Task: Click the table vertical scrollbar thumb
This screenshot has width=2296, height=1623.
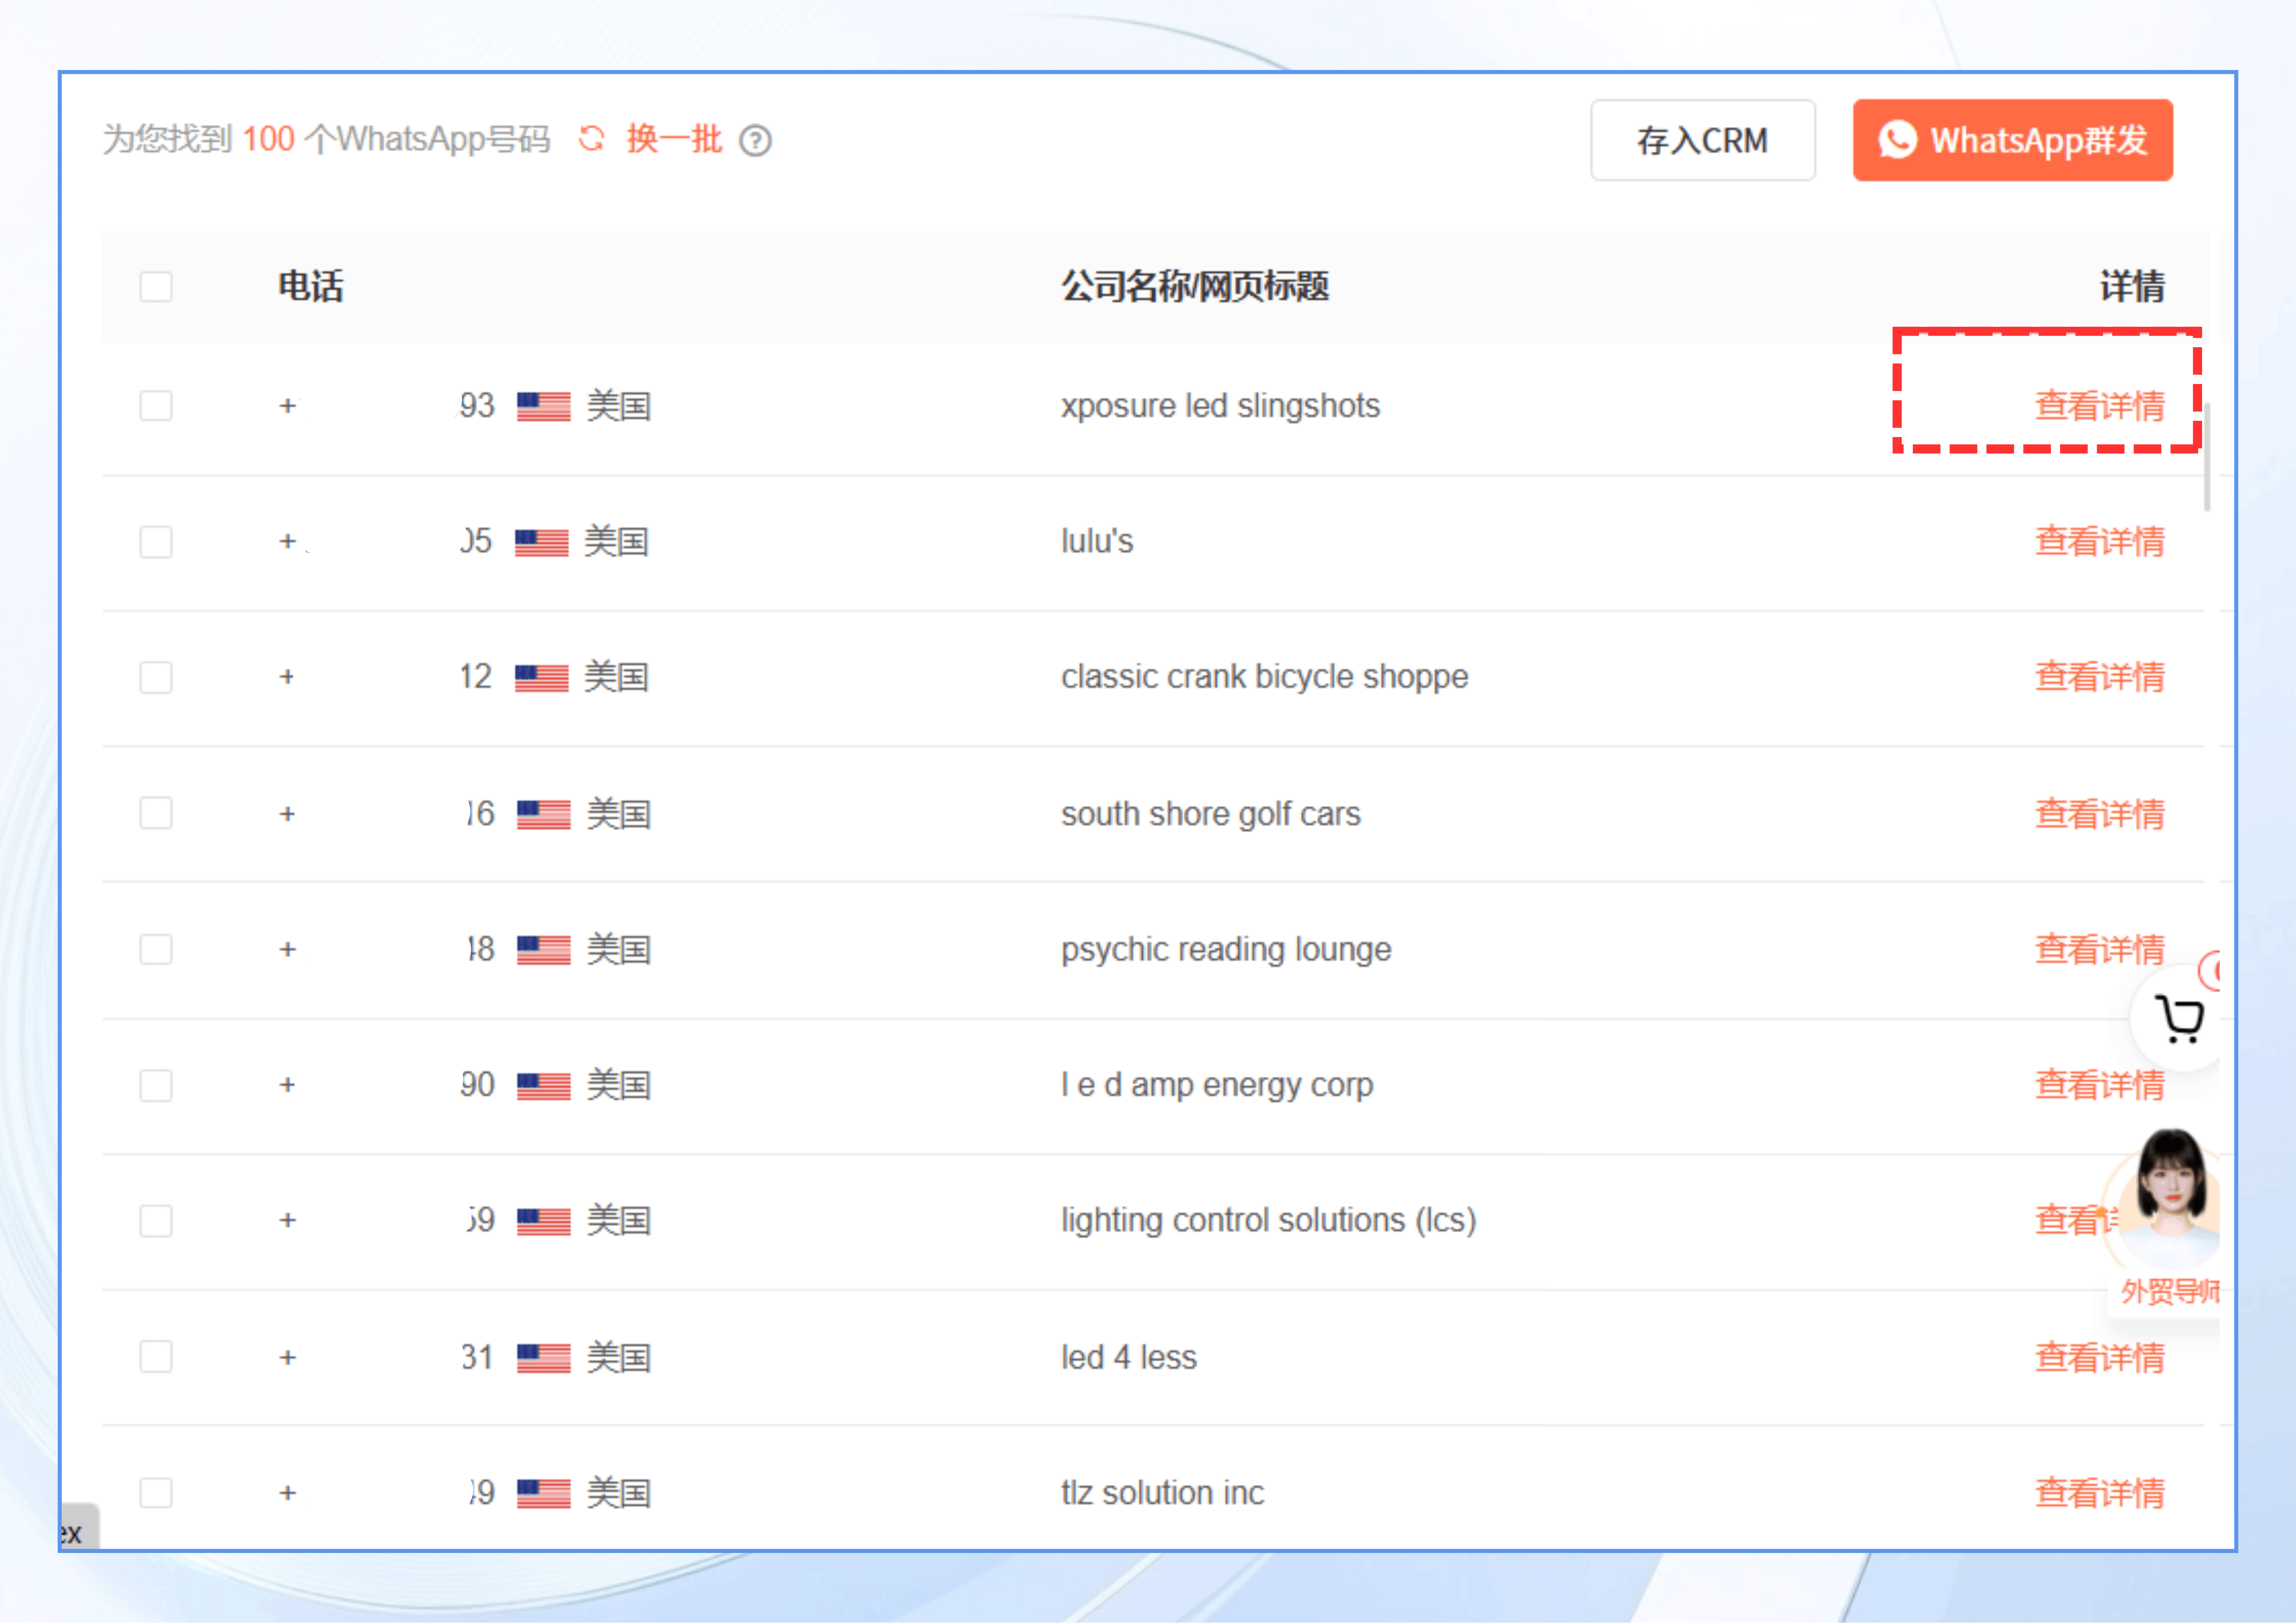Action: coord(2207,457)
